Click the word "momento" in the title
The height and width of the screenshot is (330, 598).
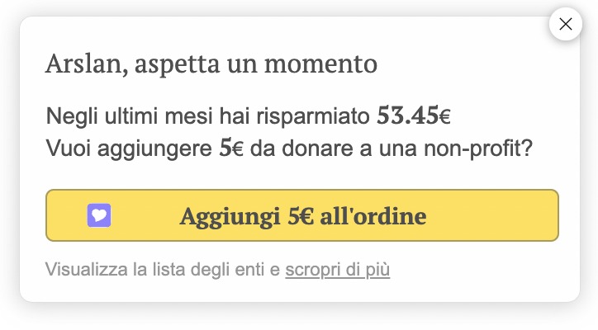click(320, 64)
